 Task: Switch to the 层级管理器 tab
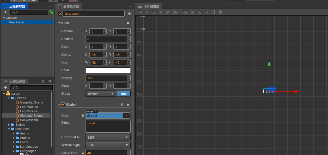coord(15,6)
